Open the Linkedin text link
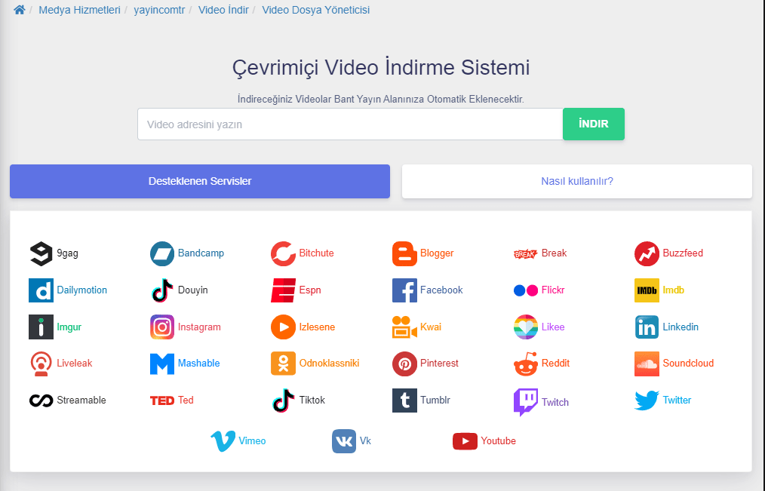The image size is (765, 491). pyautogui.click(x=681, y=327)
